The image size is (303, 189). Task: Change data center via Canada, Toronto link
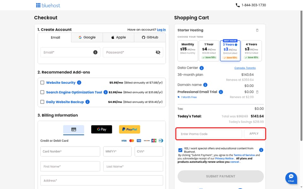pyautogui.click(x=245, y=68)
